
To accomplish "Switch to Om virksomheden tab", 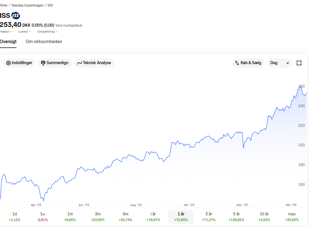I will click(x=44, y=42).
